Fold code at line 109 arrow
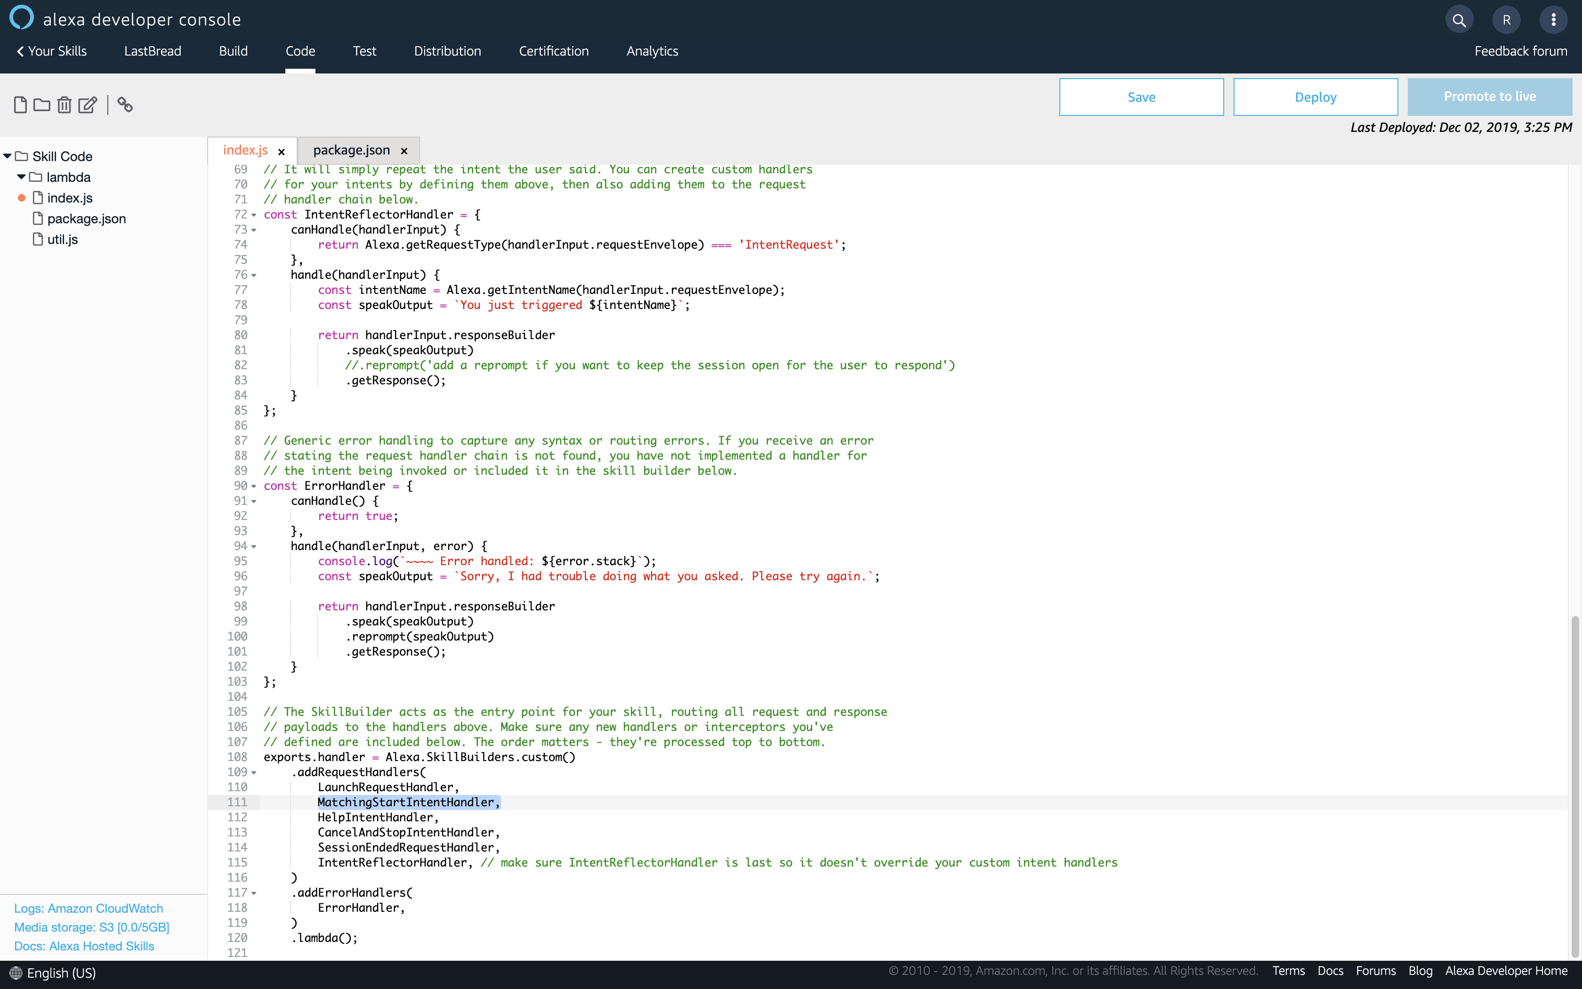Viewport: 1582px width, 989px height. (x=254, y=773)
